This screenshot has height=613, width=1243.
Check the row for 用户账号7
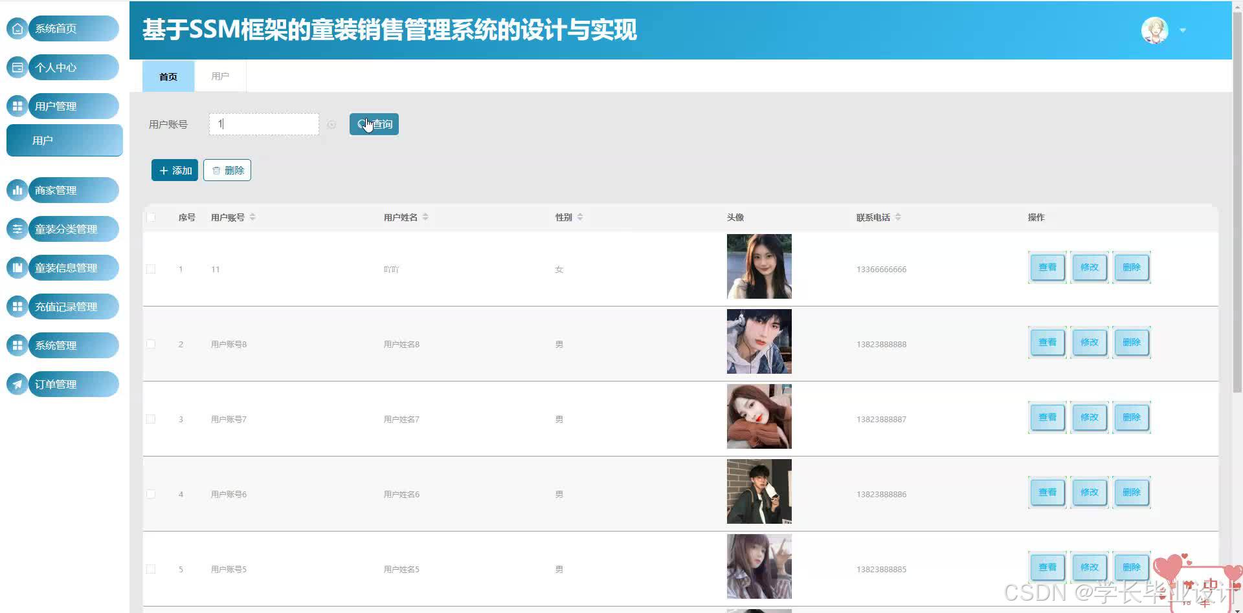(x=151, y=419)
